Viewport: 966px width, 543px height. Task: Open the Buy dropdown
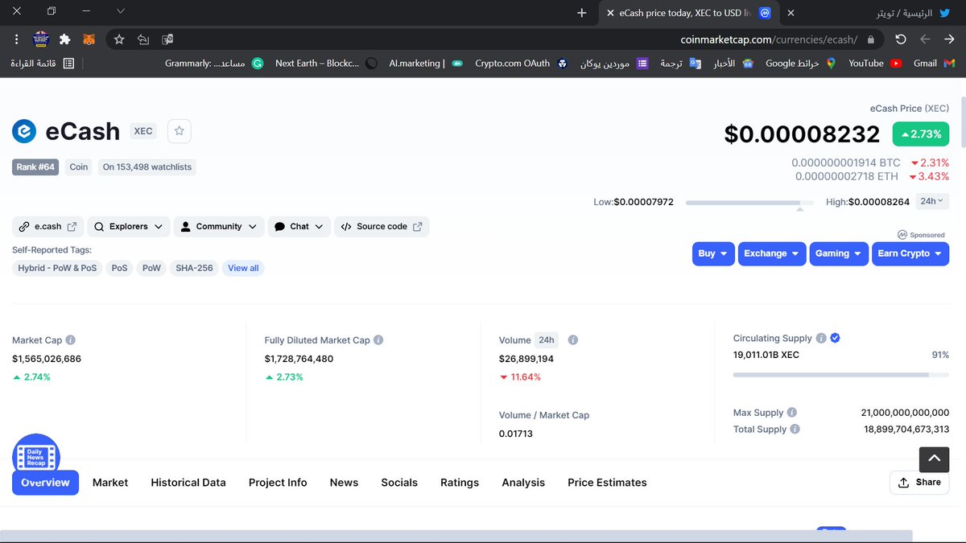[713, 253]
